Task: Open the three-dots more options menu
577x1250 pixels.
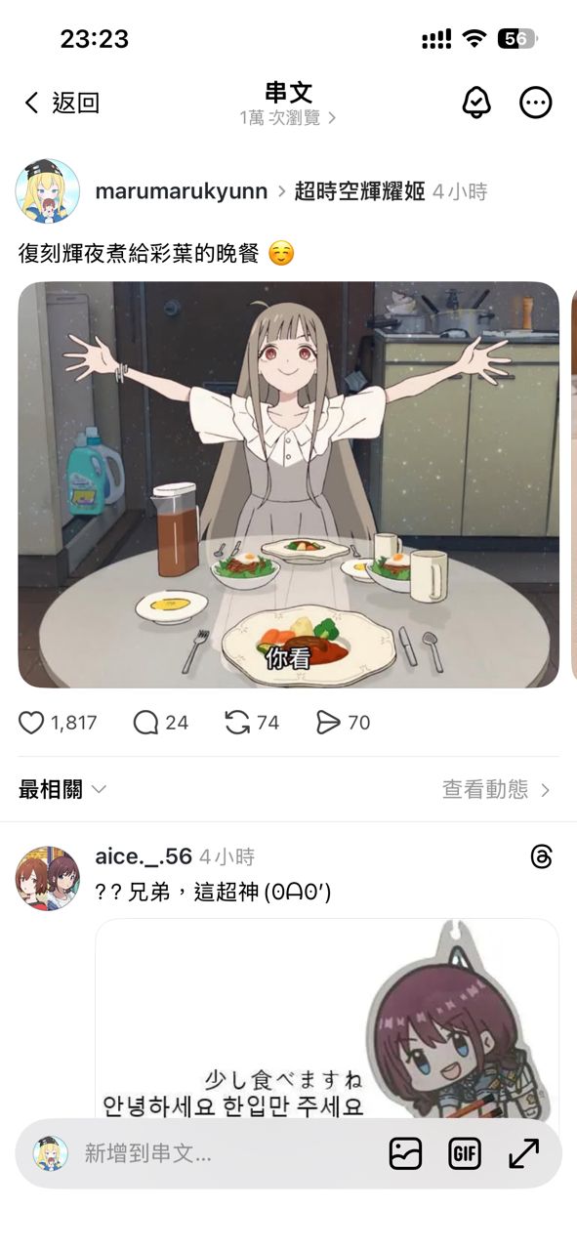Action: 535,103
